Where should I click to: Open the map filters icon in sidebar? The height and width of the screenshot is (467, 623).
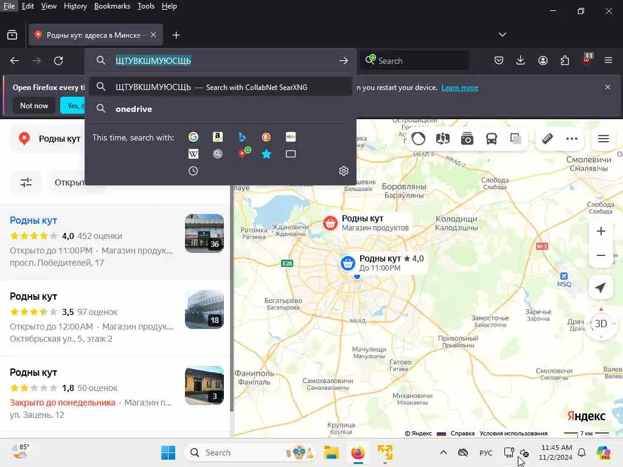tap(26, 182)
